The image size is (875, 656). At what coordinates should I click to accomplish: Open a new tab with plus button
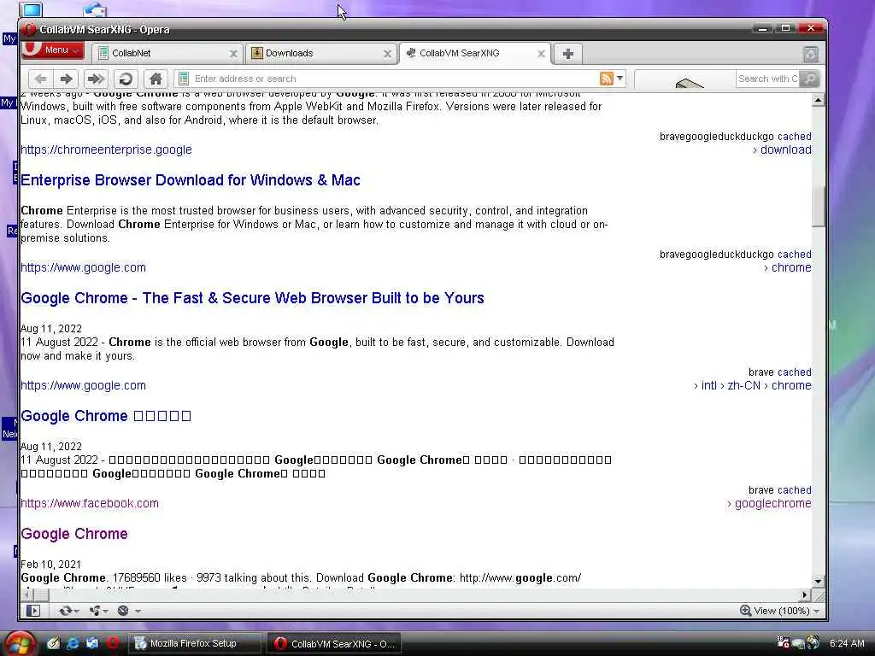coord(567,54)
